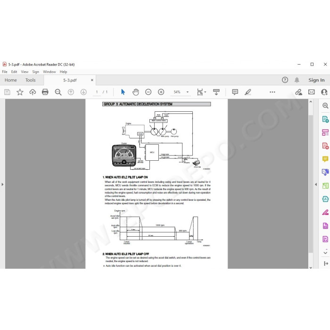Open the Comment tool in the right pane
This screenshot has width=330, height=330.
click(325, 159)
